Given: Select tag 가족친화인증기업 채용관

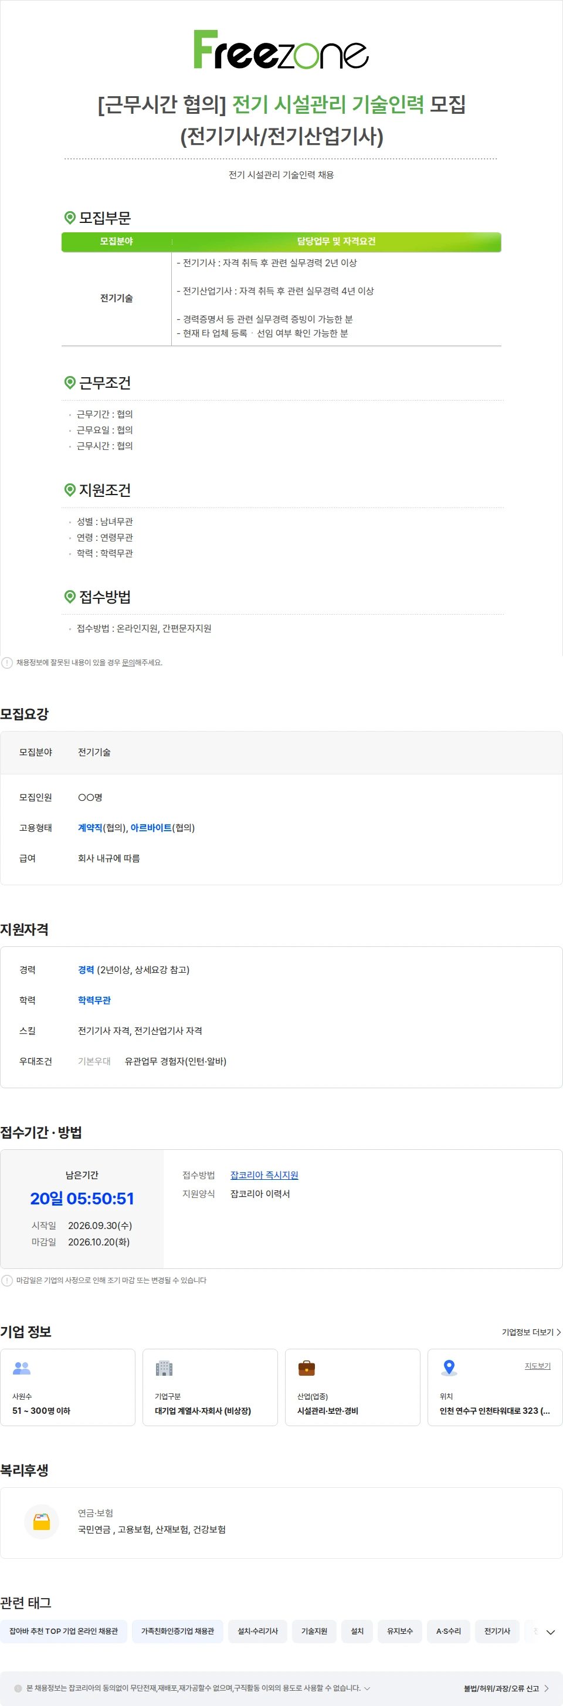Looking at the screenshot, I should 178,1630.
